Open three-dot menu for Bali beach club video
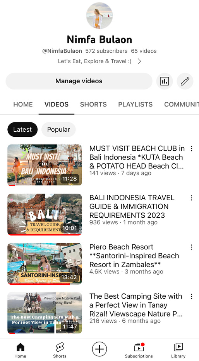The width and height of the screenshot is (199, 361). (x=191, y=148)
